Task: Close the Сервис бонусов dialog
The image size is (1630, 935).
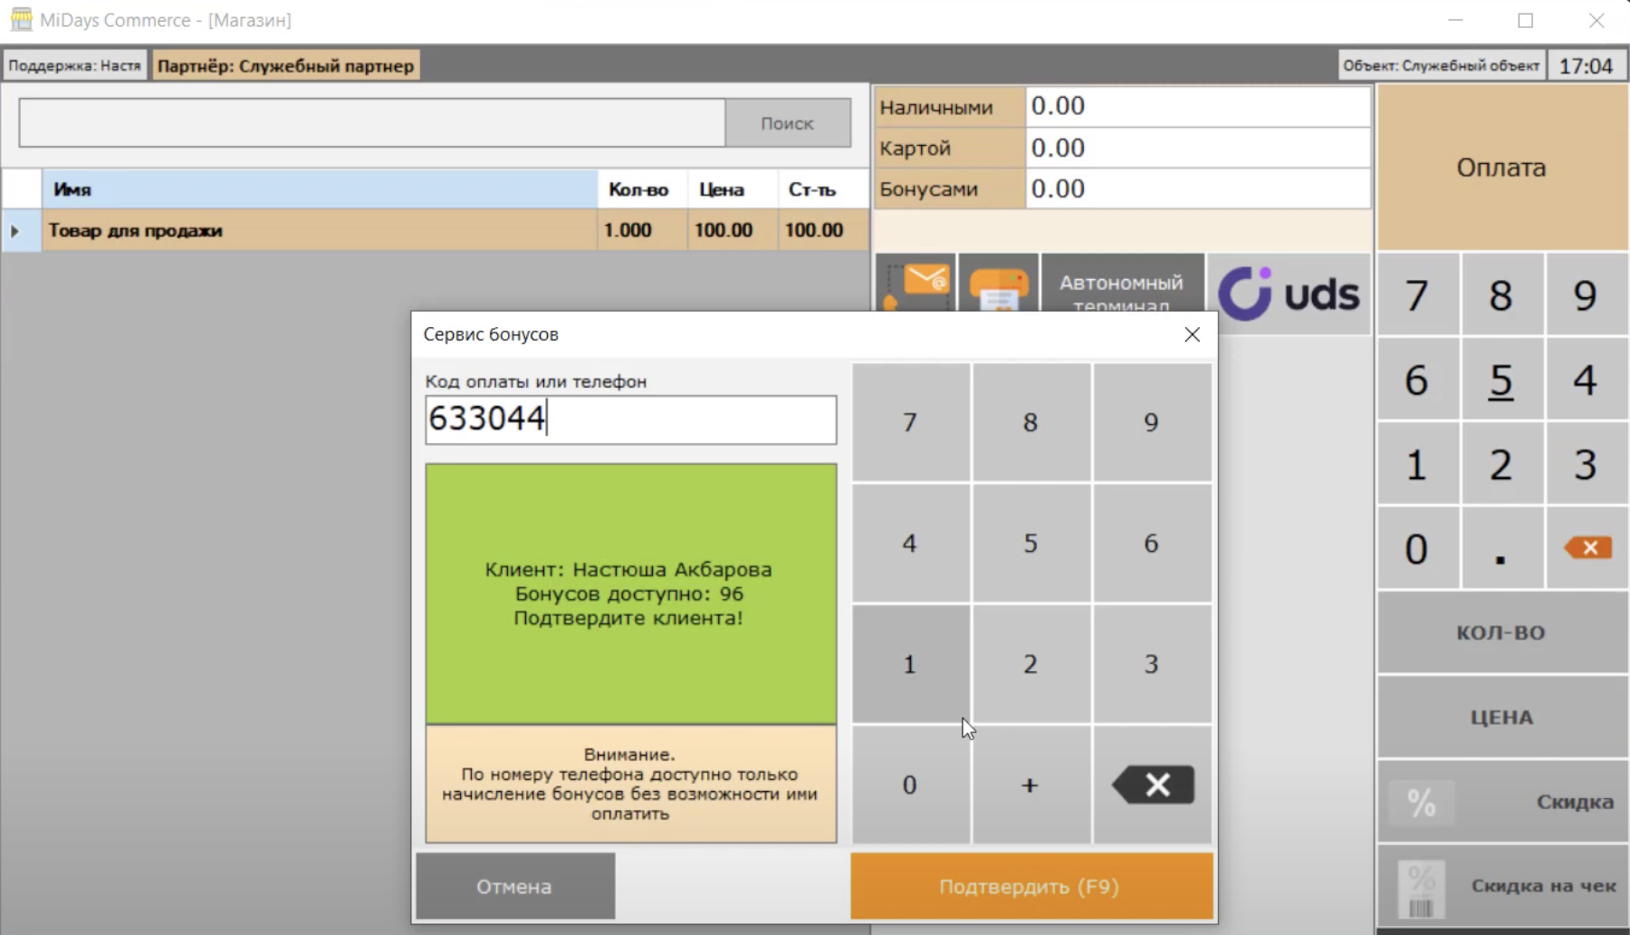Action: click(x=1192, y=334)
